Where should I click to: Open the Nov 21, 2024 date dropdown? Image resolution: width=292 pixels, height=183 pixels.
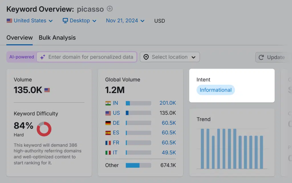(x=125, y=21)
